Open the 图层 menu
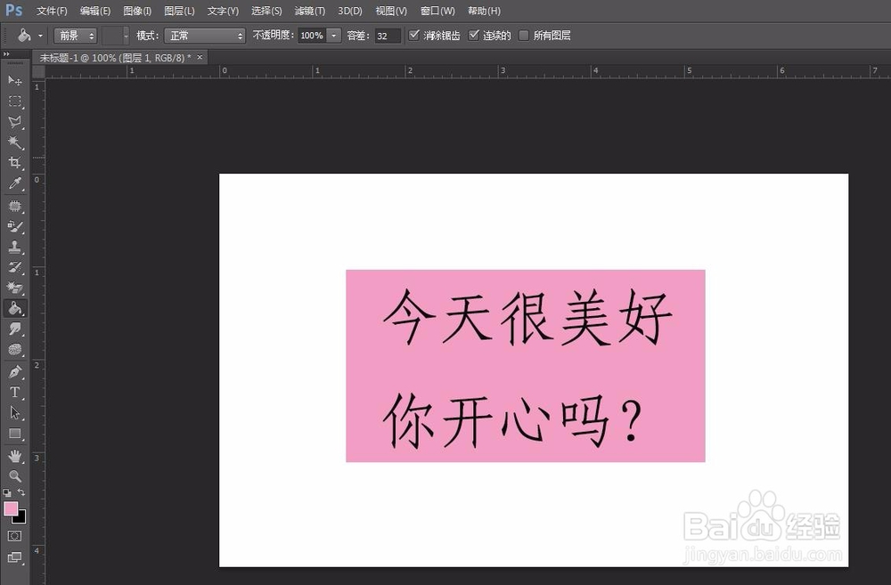This screenshot has width=891, height=585. tap(177, 11)
